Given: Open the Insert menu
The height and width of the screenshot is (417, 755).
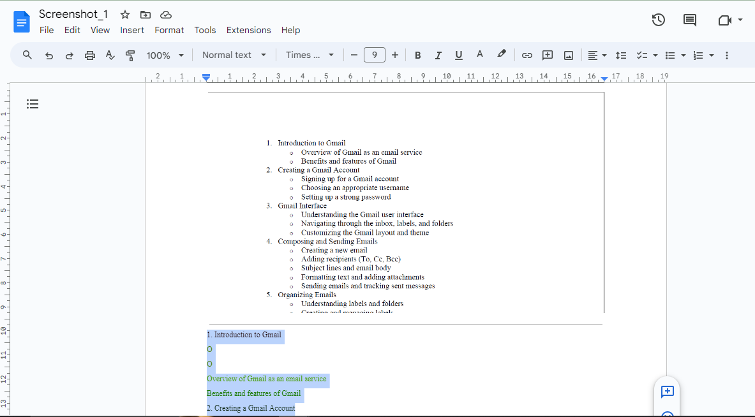Looking at the screenshot, I should pyautogui.click(x=132, y=30).
